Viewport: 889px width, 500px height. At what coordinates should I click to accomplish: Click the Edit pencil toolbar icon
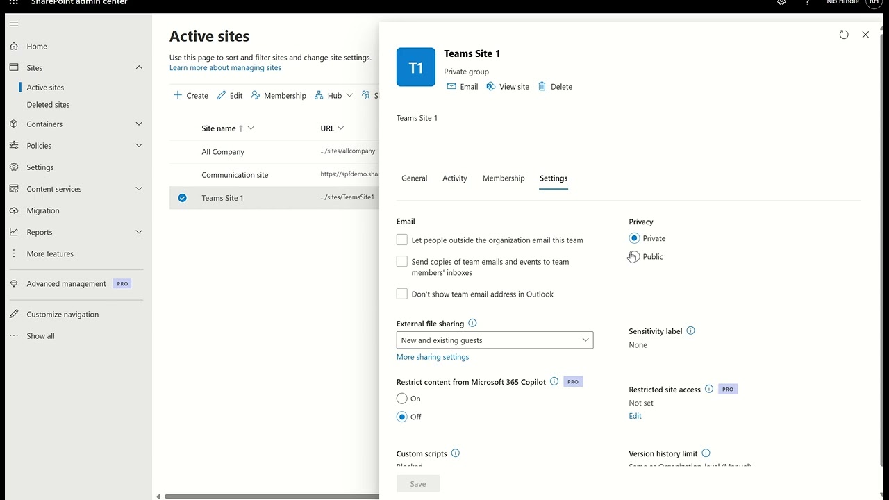[222, 95]
